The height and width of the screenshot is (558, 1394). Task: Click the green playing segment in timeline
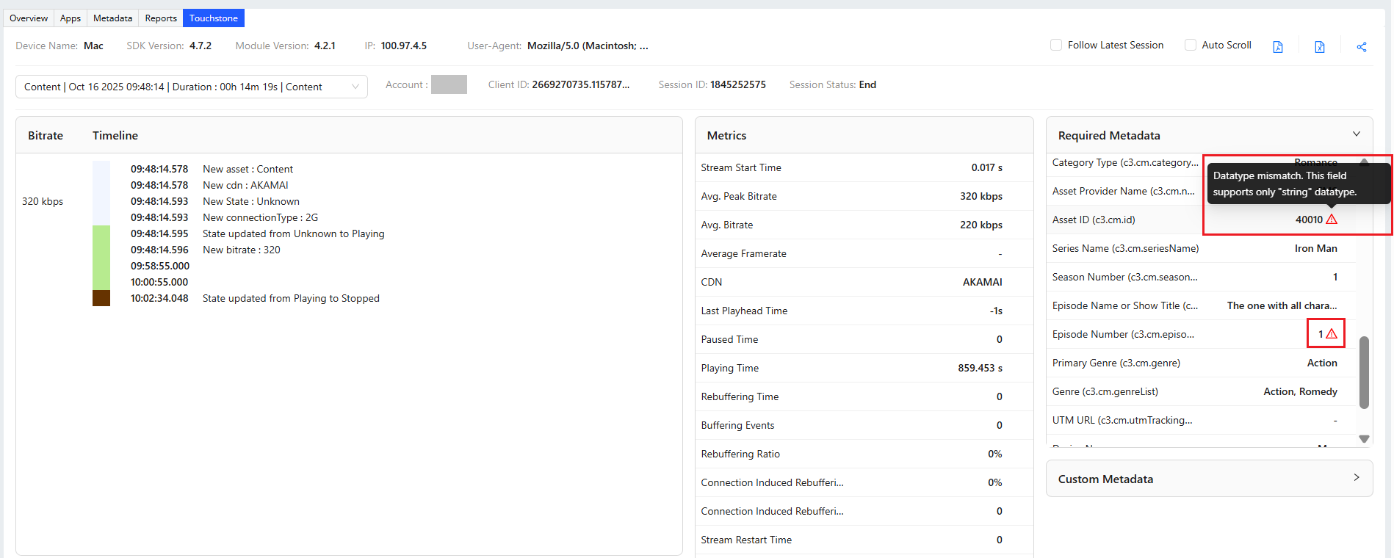point(101,257)
